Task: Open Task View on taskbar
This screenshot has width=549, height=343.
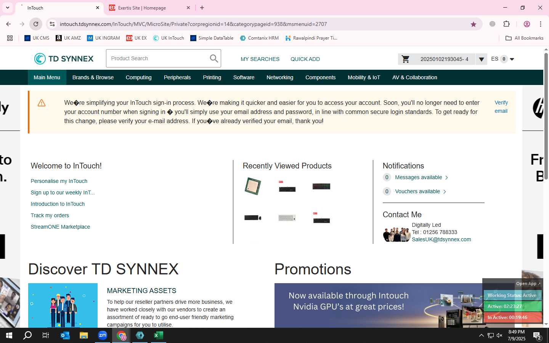Action: tap(46, 335)
